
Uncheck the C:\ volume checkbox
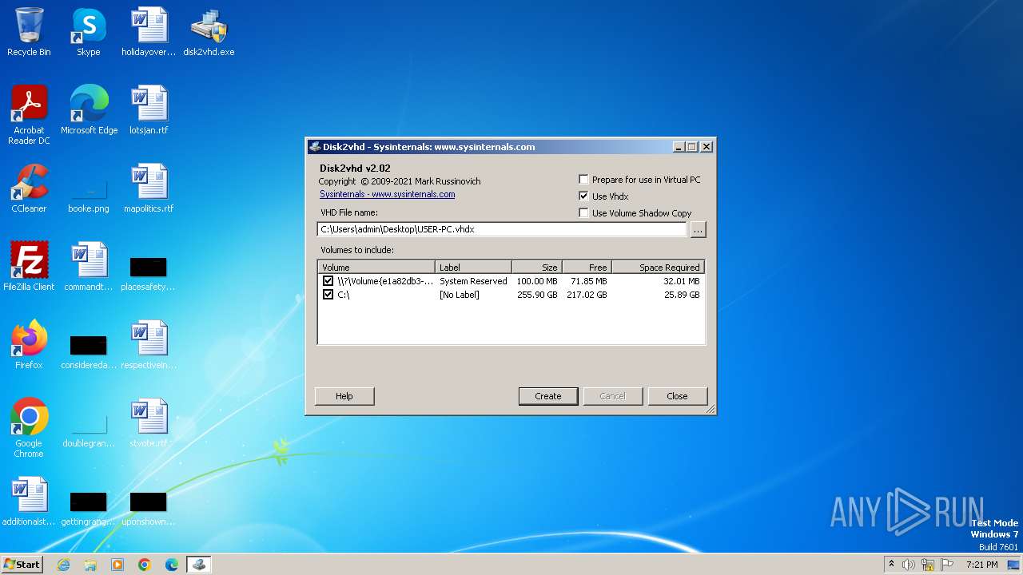[328, 295]
